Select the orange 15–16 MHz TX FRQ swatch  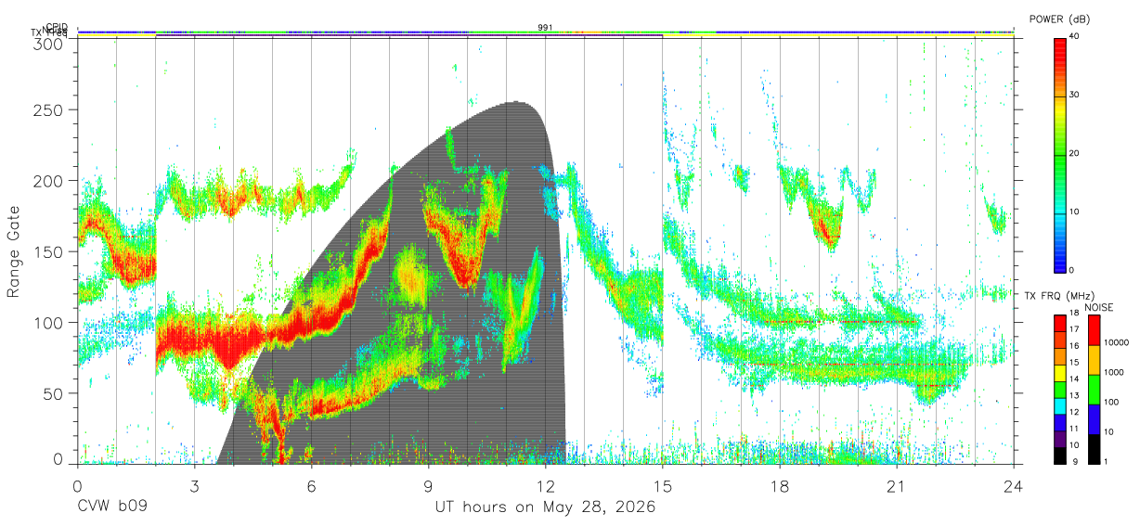click(x=1058, y=354)
